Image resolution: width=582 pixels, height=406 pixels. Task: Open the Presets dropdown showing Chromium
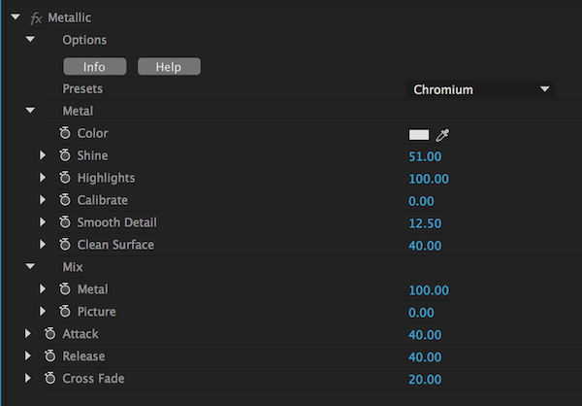[480, 89]
